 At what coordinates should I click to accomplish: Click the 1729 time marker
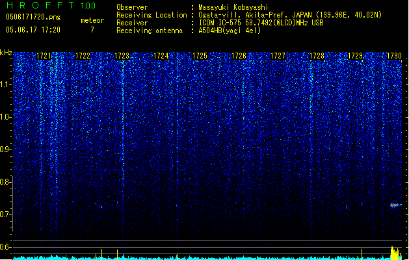355,56
